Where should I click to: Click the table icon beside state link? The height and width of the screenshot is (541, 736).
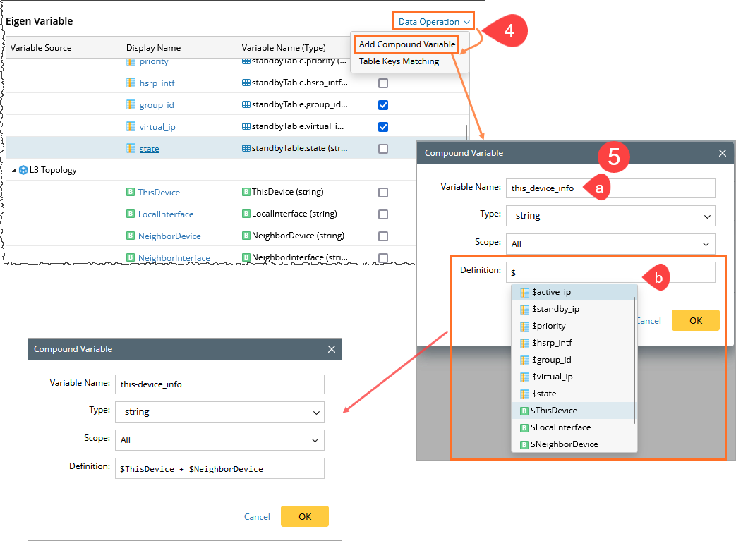131,148
